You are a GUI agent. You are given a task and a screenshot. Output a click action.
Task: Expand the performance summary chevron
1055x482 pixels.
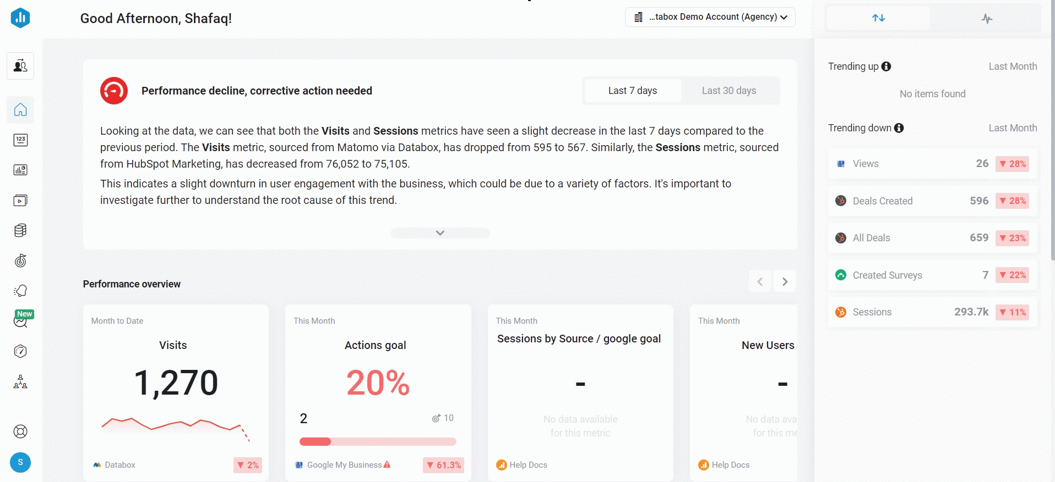[x=440, y=233]
